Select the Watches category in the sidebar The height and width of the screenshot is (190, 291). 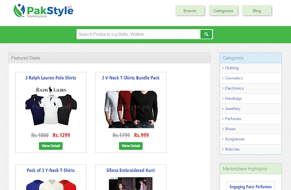point(232,149)
